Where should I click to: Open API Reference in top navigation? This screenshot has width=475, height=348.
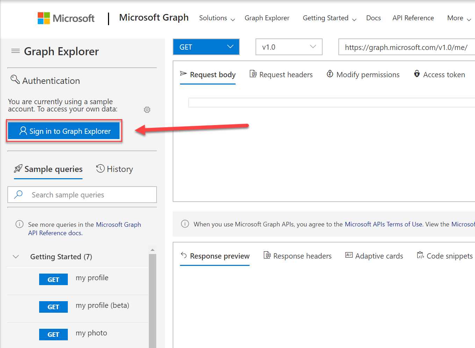tap(413, 18)
